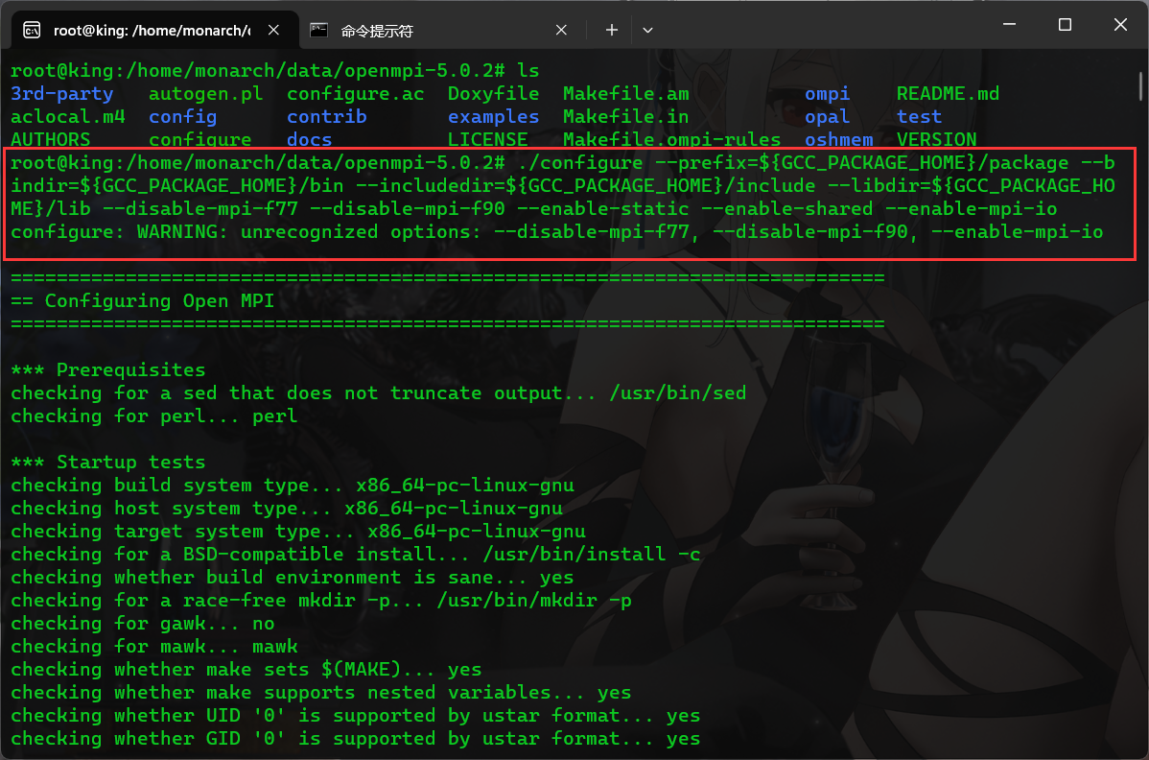Image resolution: width=1149 pixels, height=760 pixels.
Task: Minimize the terminal window
Action: point(1009,24)
